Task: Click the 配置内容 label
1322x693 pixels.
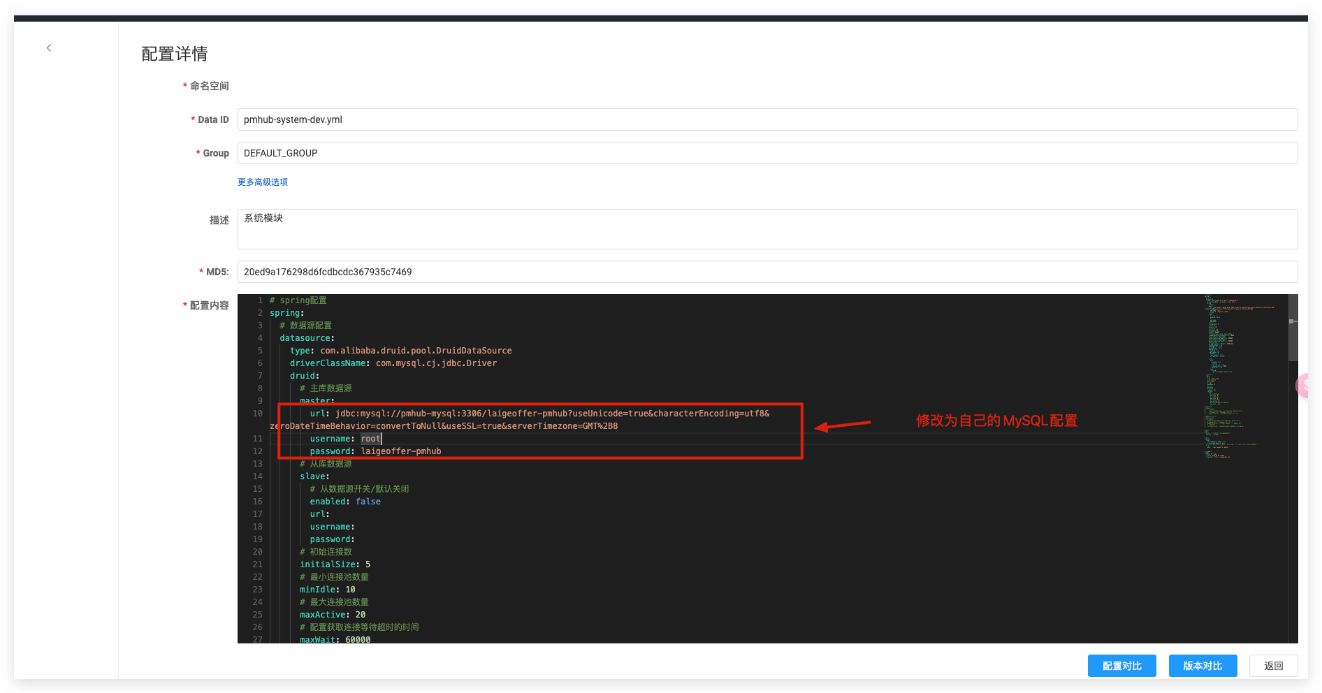Action: click(210, 305)
